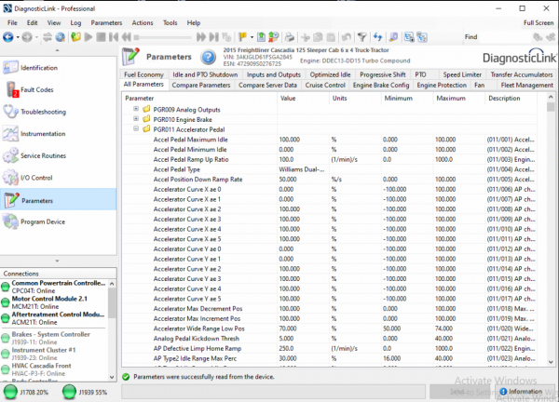Screen dimensions: 559x402
Task: Click the Full Screen link
Action: [539, 21]
